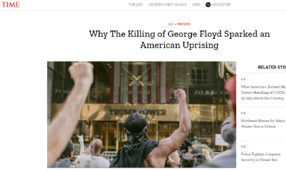The width and height of the screenshot is (286, 171).
Task: Go to the Video section
Action: (x=196, y=4)
